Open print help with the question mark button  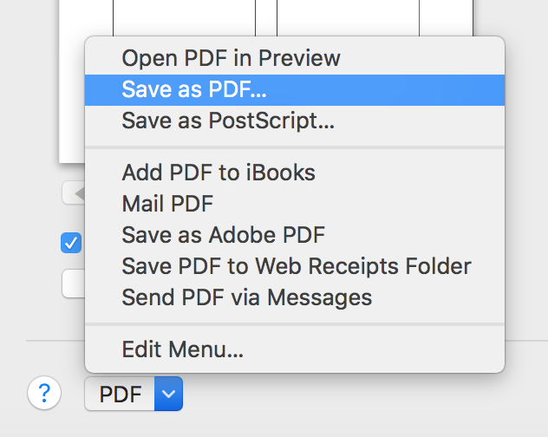click(44, 395)
